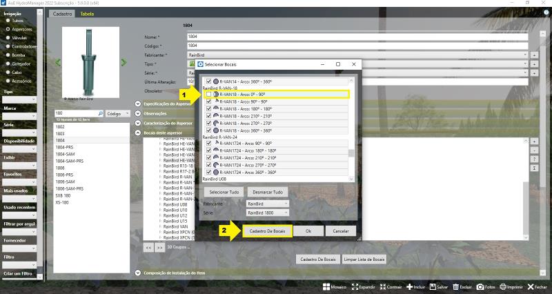Click the highlighted Cadastro De Bocais button
This screenshot has width=552, height=294.
268,231
